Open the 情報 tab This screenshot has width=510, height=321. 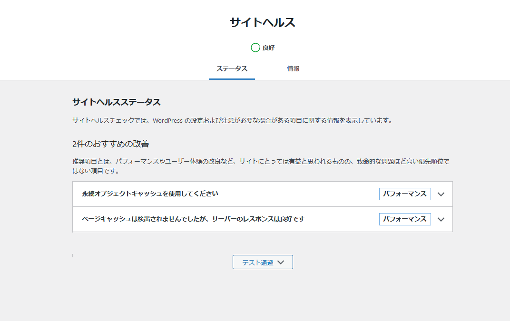pyautogui.click(x=293, y=69)
